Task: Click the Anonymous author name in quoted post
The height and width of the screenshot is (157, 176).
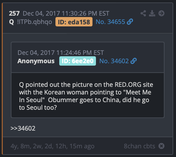Action: coord(36,61)
